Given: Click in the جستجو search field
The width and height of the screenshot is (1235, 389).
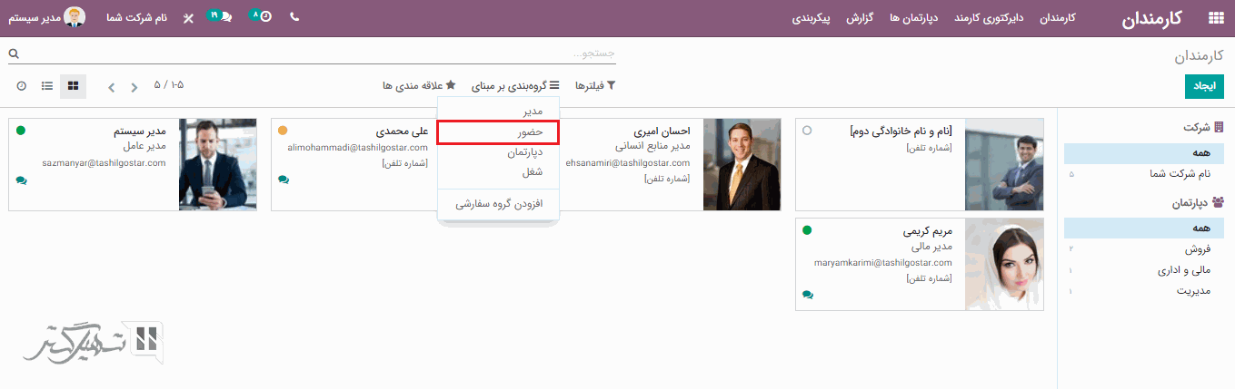Looking at the screenshot, I should 318,54.
